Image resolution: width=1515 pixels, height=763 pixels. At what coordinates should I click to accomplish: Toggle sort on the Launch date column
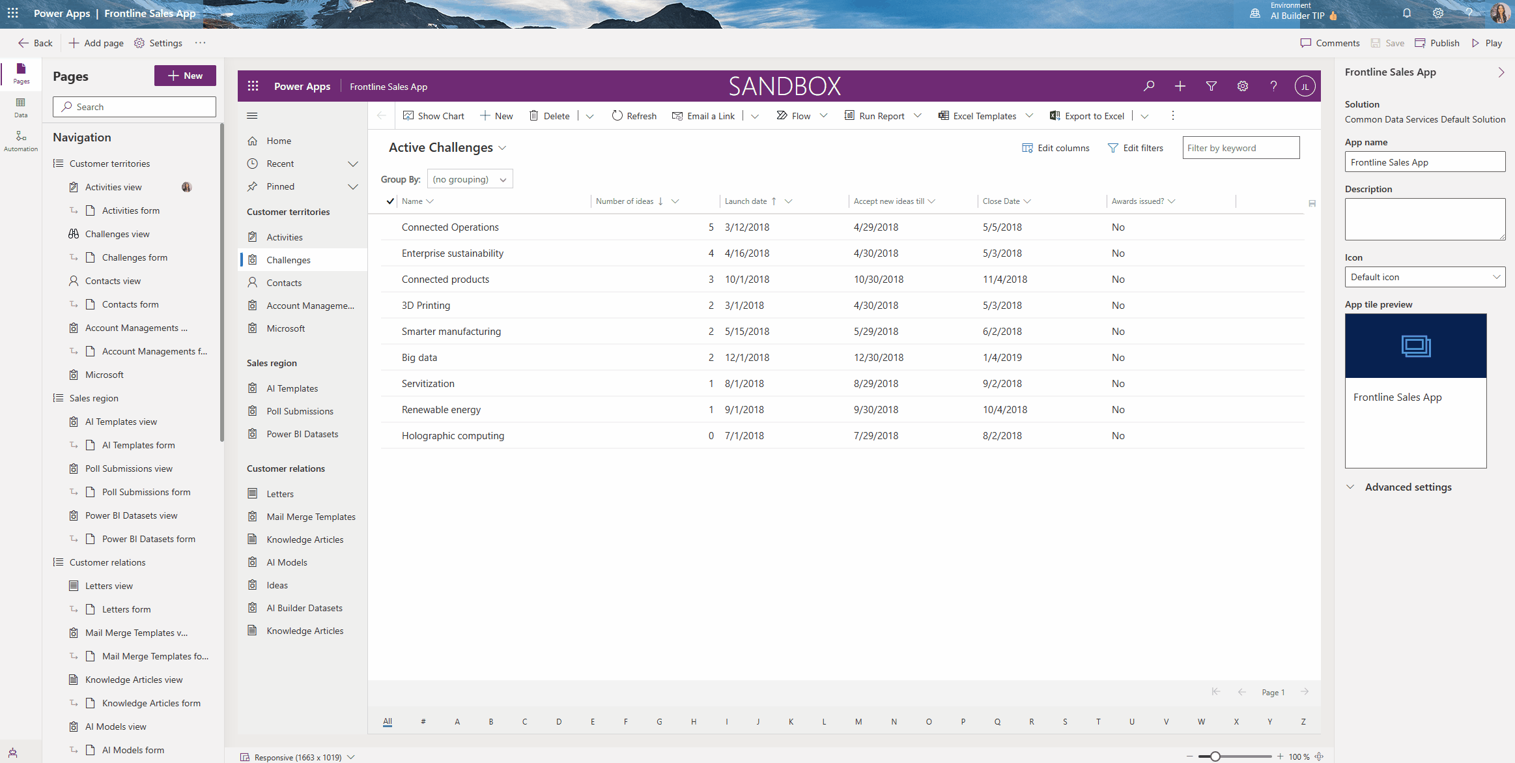point(747,201)
